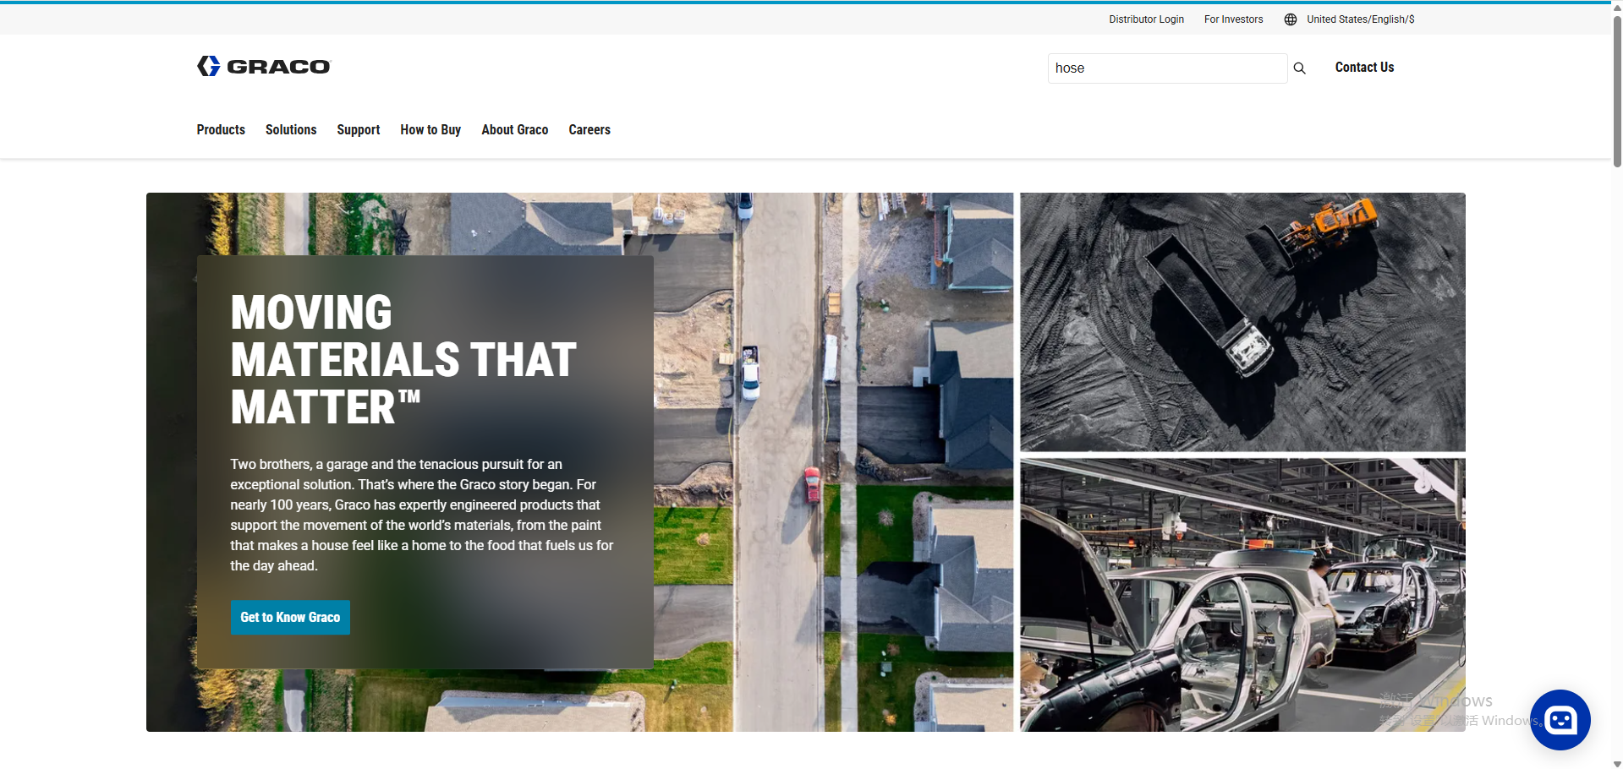The image size is (1623, 769).
Task: Open the Careers menu item
Action: pos(589,129)
